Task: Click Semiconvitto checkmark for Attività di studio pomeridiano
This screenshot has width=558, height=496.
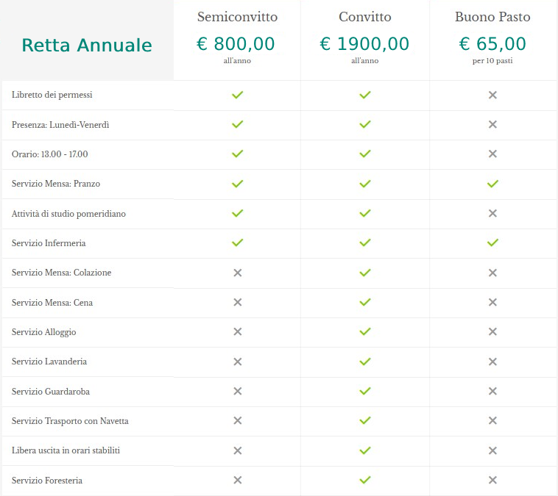Action: coord(237,213)
